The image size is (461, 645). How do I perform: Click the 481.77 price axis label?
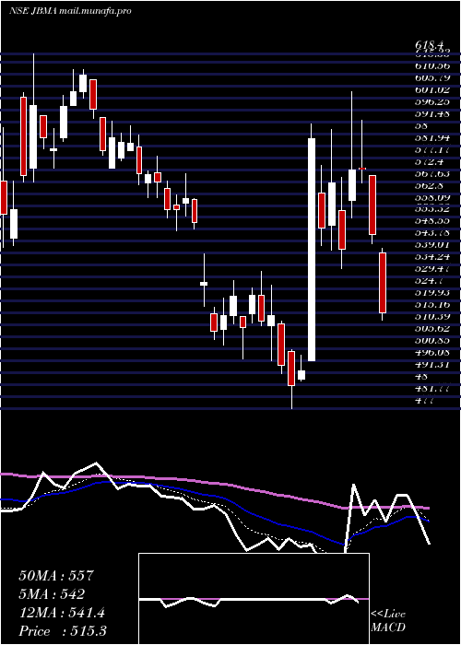[433, 388]
